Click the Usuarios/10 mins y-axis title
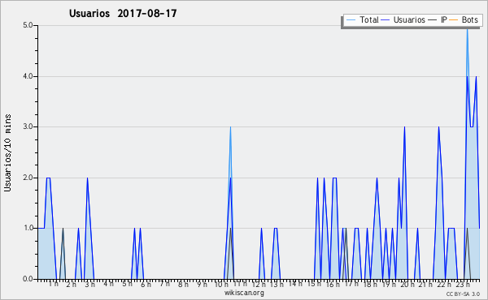 [7, 152]
